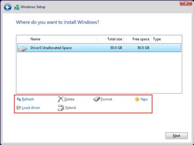The width and height of the screenshot is (194, 145).
Task: Click the Load driver disc icon
Action: click(x=19, y=108)
